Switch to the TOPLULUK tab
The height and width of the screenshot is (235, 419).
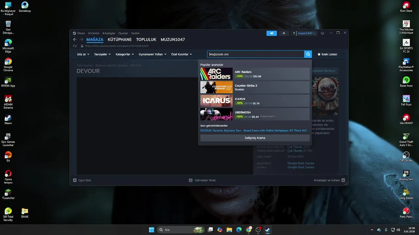146,39
